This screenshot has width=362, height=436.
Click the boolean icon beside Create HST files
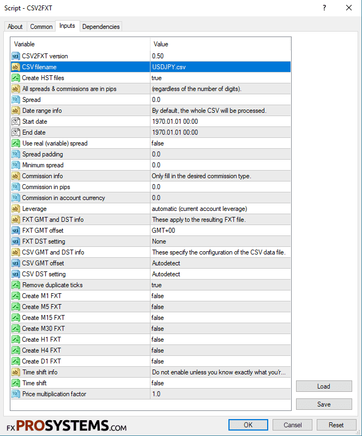pyautogui.click(x=16, y=78)
